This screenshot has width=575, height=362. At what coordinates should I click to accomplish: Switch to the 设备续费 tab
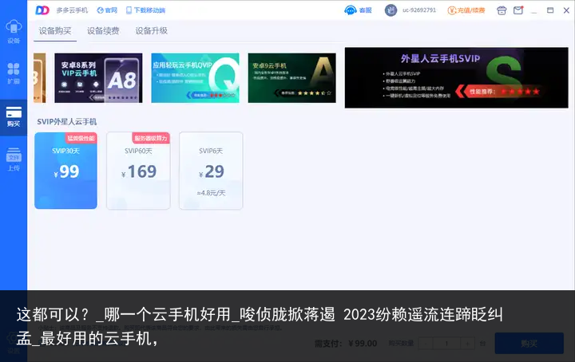tap(103, 31)
